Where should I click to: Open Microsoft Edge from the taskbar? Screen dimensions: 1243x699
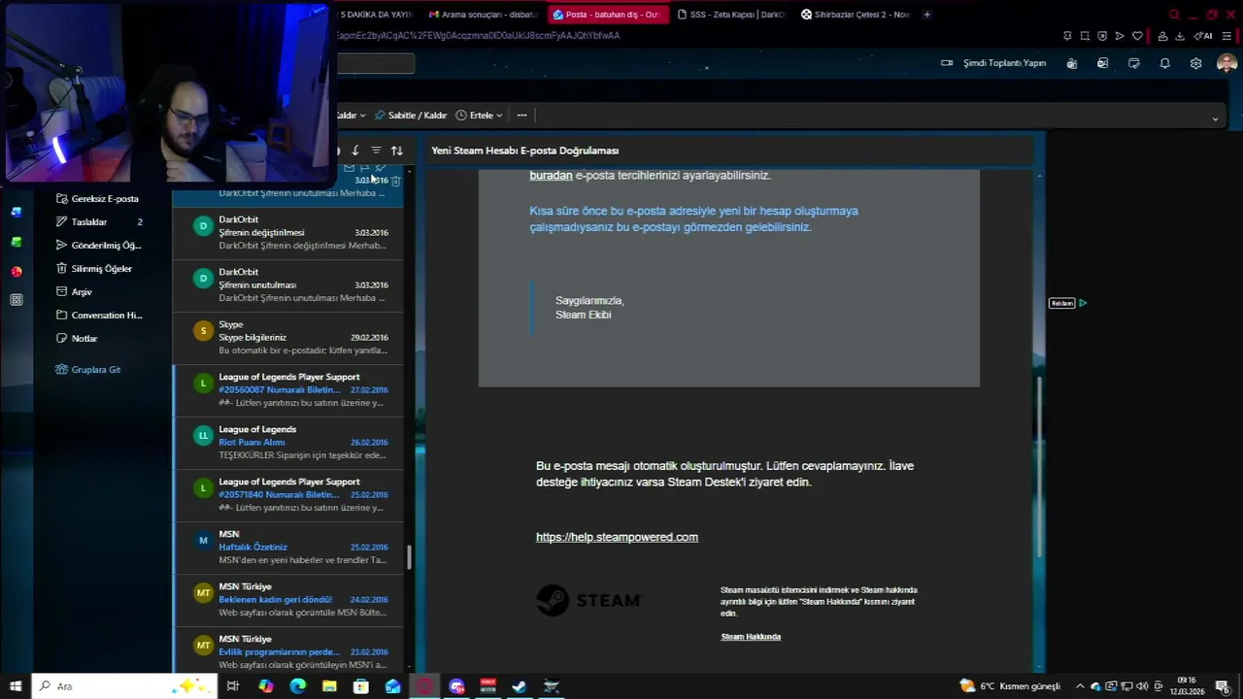coord(297,686)
